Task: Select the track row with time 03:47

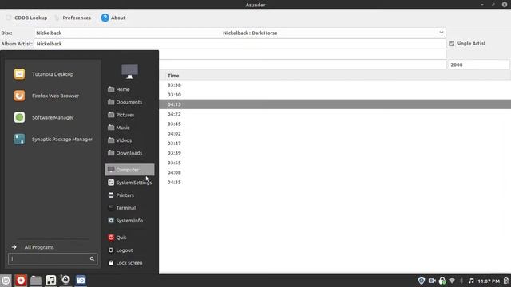Action: point(335,143)
